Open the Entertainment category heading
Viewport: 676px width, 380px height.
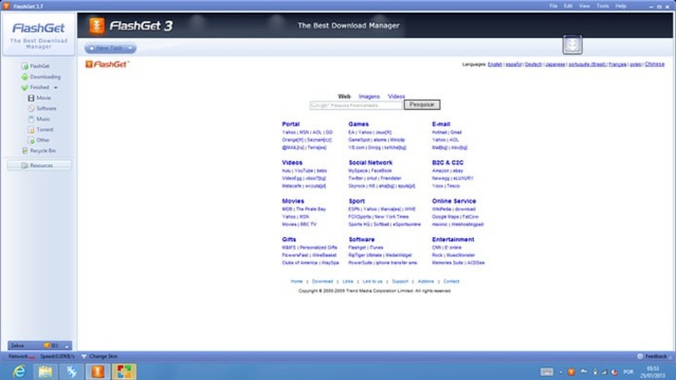(x=453, y=239)
